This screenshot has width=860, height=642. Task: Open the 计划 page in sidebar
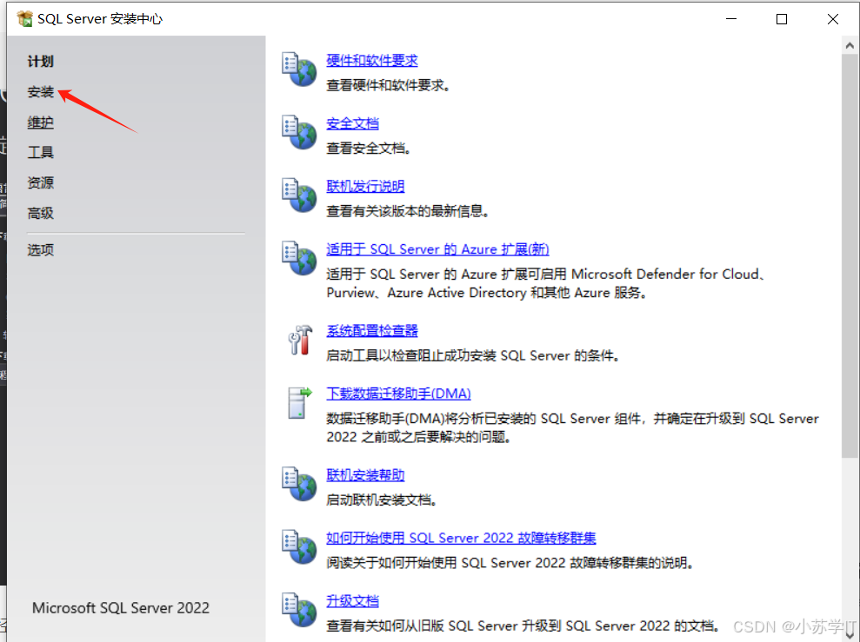point(41,62)
